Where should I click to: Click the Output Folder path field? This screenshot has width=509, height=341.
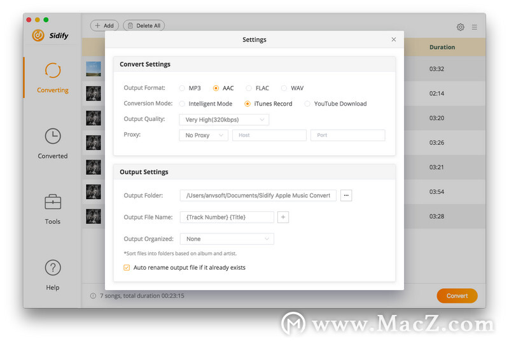[x=258, y=195]
